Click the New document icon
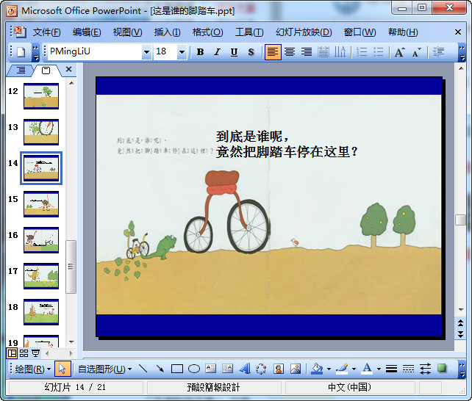The width and height of the screenshot is (472, 401). [x=21, y=52]
